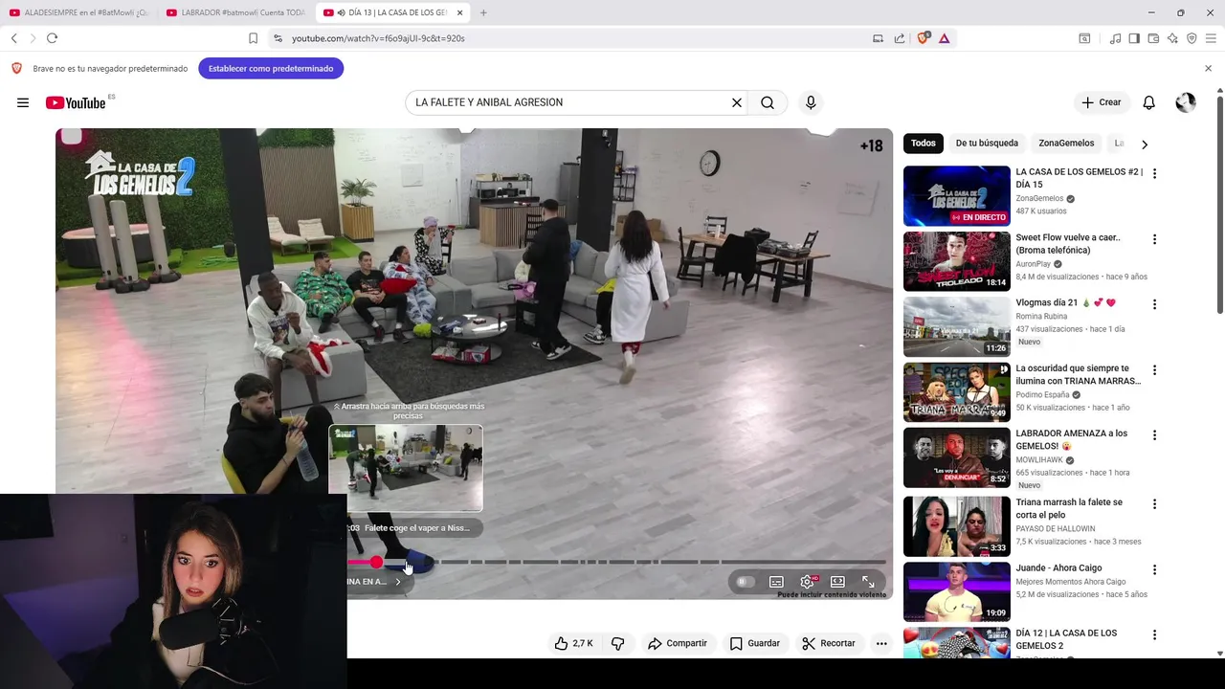This screenshot has width=1225, height=689.
Task: Reload the page in the browser
Action: (x=52, y=38)
